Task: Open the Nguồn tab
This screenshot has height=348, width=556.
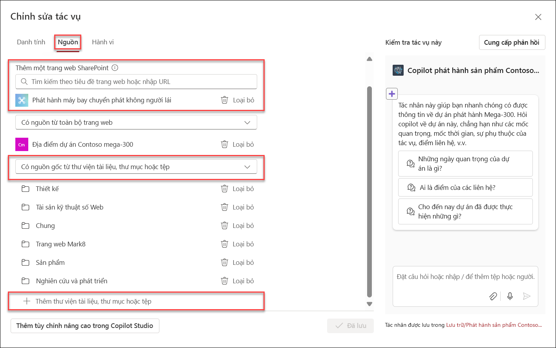Action: point(68,42)
